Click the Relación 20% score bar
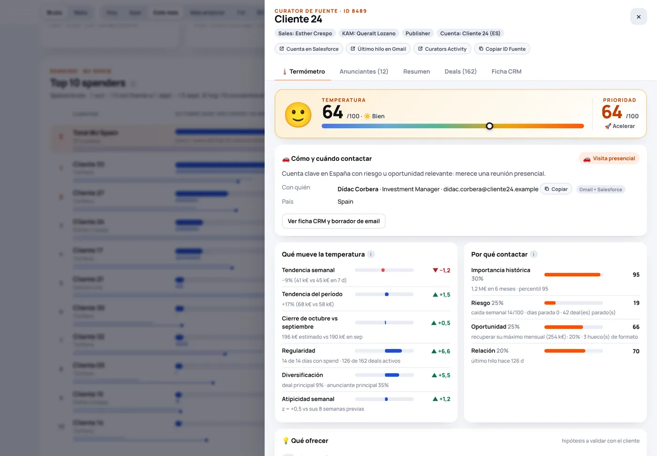Image resolution: width=657 pixels, height=456 pixels. pyautogui.click(x=573, y=351)
